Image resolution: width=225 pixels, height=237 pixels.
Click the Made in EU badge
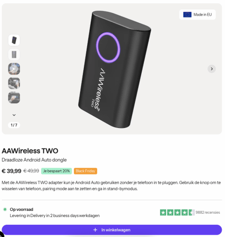coord(198,15)
